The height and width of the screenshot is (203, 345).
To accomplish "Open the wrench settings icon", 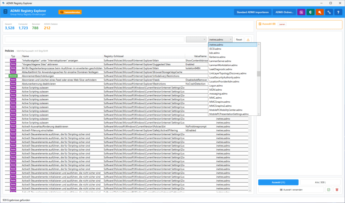I will [329, 12].
